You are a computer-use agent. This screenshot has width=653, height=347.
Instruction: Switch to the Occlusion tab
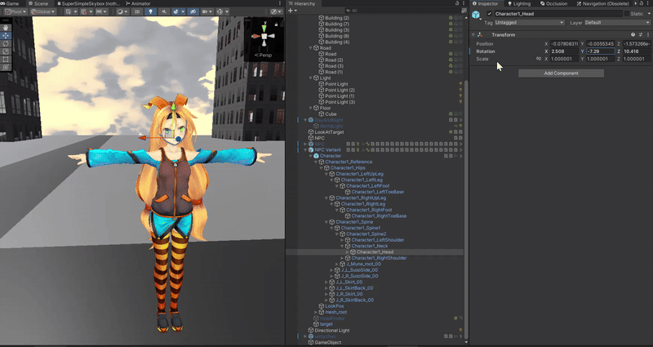coord(553,3)
